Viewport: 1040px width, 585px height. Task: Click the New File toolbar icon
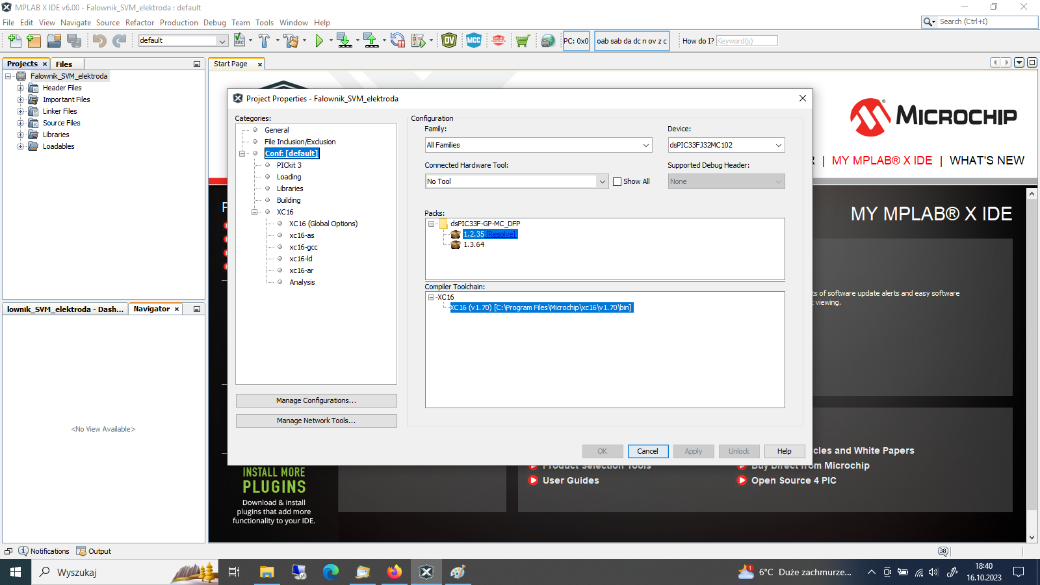pyautogui.click(x=15, y=41)
